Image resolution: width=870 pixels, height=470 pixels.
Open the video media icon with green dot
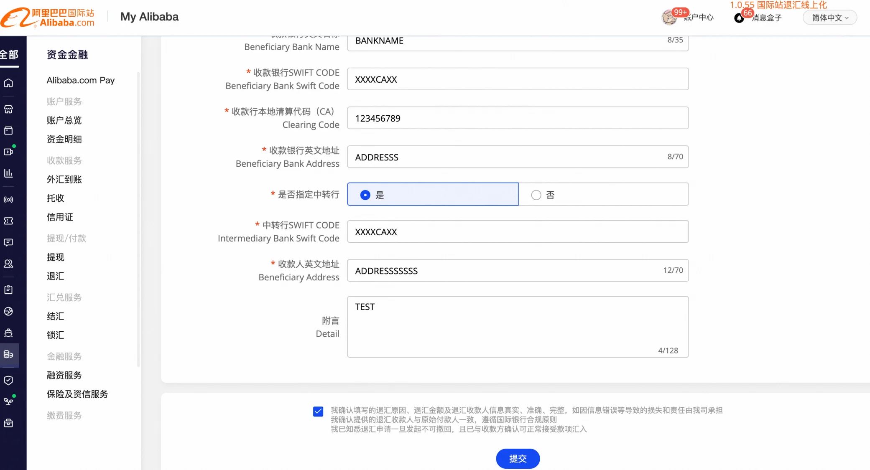coord(8,151)
